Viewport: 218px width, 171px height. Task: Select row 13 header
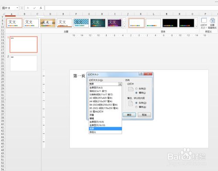coord(3,37)
